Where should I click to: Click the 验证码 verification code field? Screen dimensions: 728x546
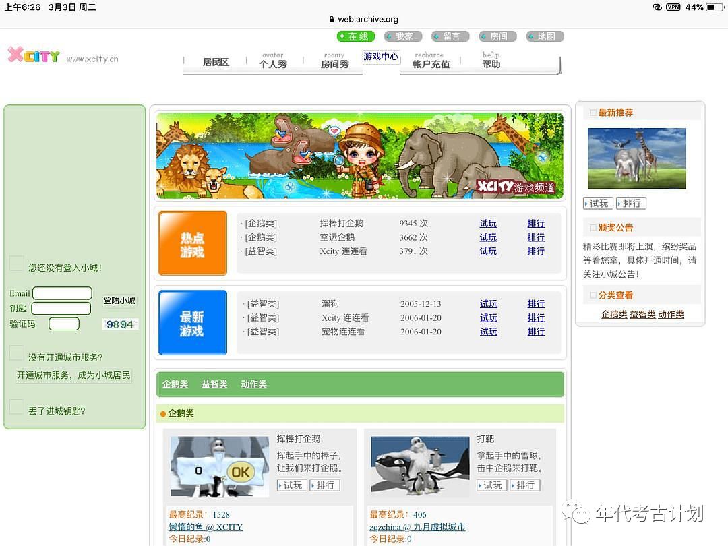pos(64,324)
